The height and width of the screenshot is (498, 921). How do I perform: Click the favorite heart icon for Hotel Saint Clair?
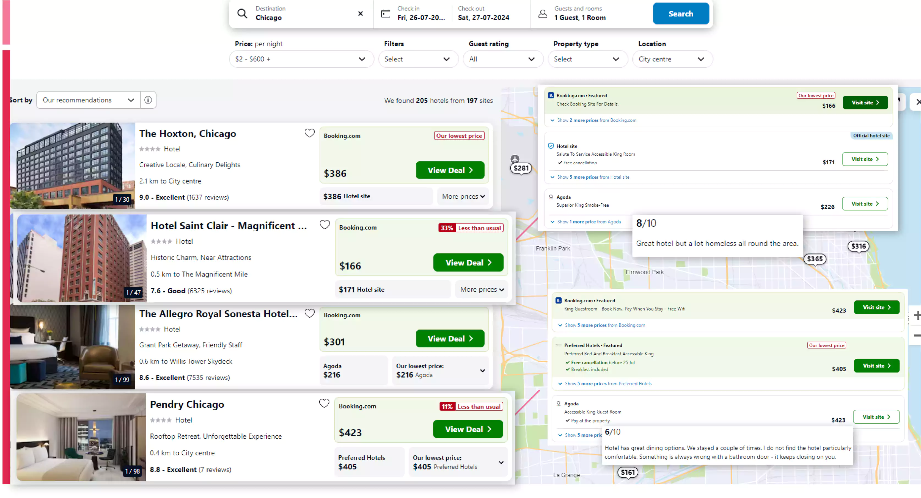click(325, 224)
